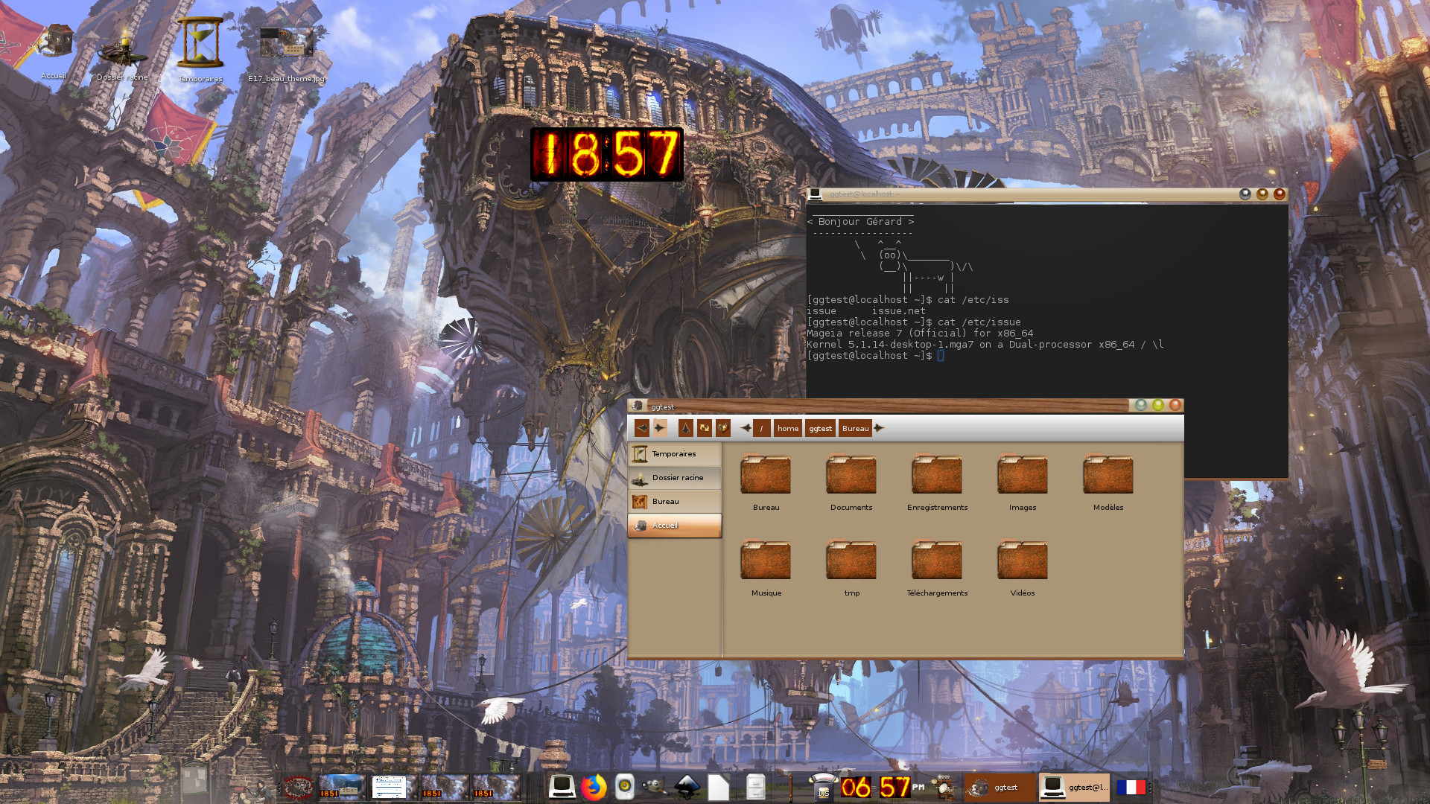Switch to third virtual desktop in pager
The width and height of the screenshot is (1430, 804).
[x=444, y=787]
